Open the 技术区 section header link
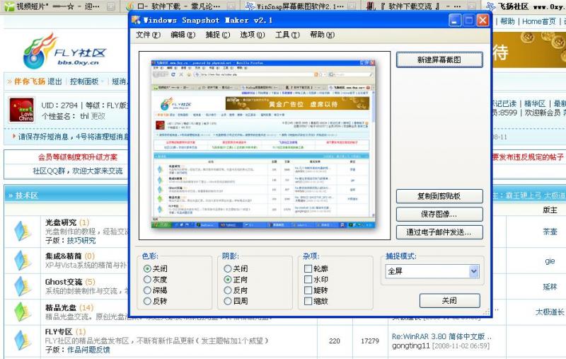 [26, 195]
